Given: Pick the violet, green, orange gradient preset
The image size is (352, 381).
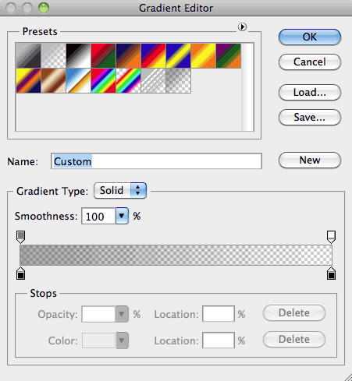Looking at the screenshot, I should pos(228,56).
